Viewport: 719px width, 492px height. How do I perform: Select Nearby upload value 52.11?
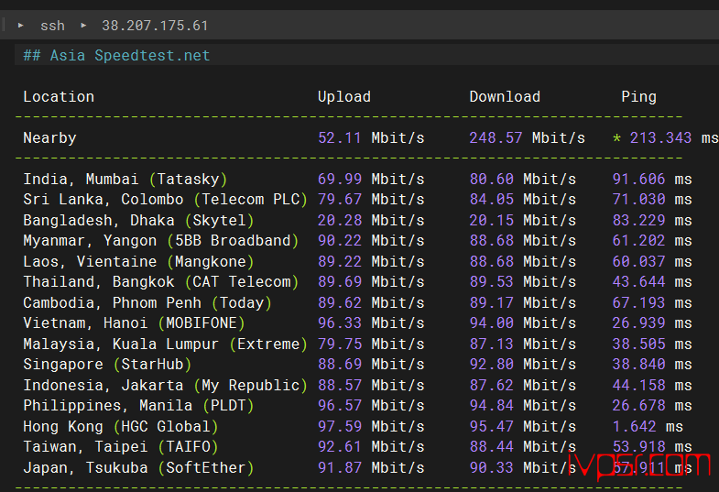tap(340, 138)
